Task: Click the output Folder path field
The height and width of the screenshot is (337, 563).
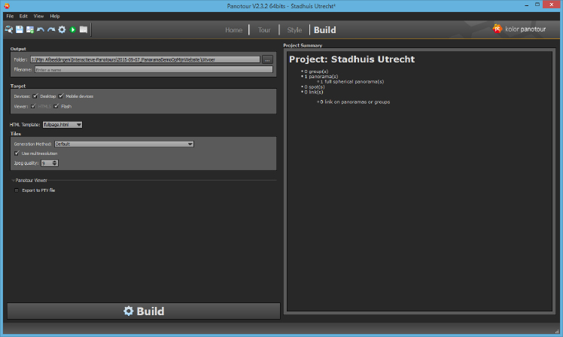Action: tap(145, 59)
